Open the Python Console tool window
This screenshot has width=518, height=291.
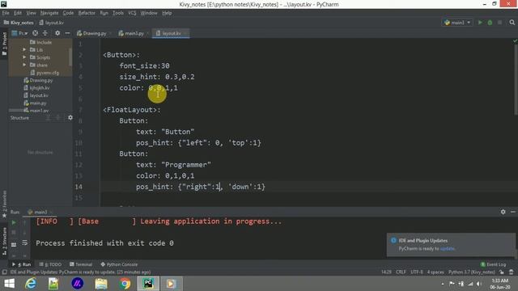[119, 264]
